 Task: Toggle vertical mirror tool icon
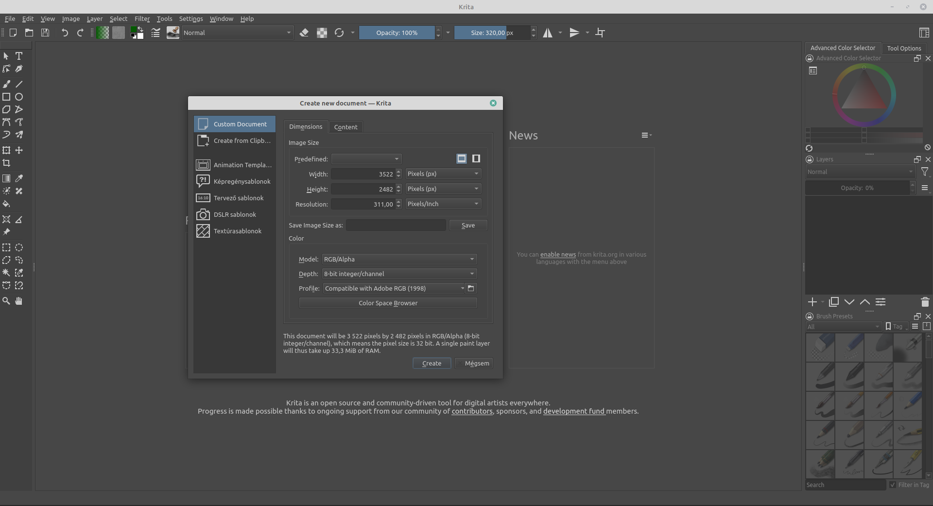pyautogui.click(x=574, y=33)
